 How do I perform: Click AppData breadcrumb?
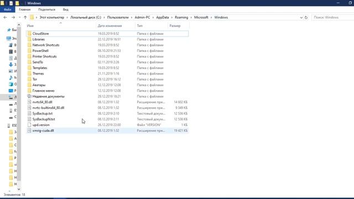(162, 17)
